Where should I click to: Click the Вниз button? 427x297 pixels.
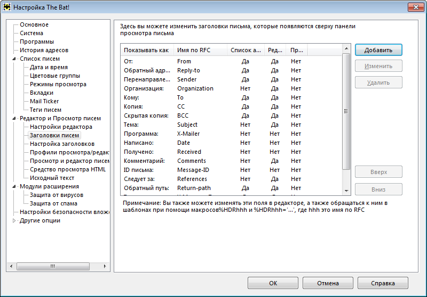pyautogui.click(x=378, y=189)
